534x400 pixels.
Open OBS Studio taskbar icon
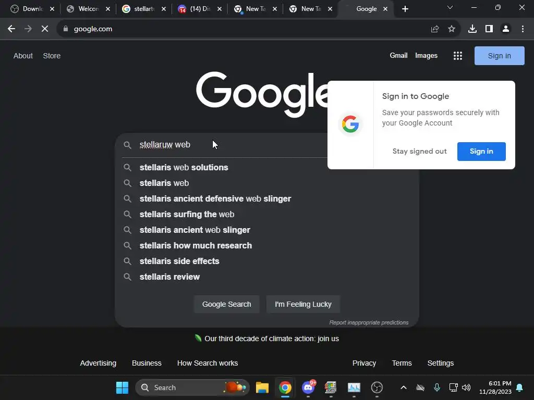point(377,387)
